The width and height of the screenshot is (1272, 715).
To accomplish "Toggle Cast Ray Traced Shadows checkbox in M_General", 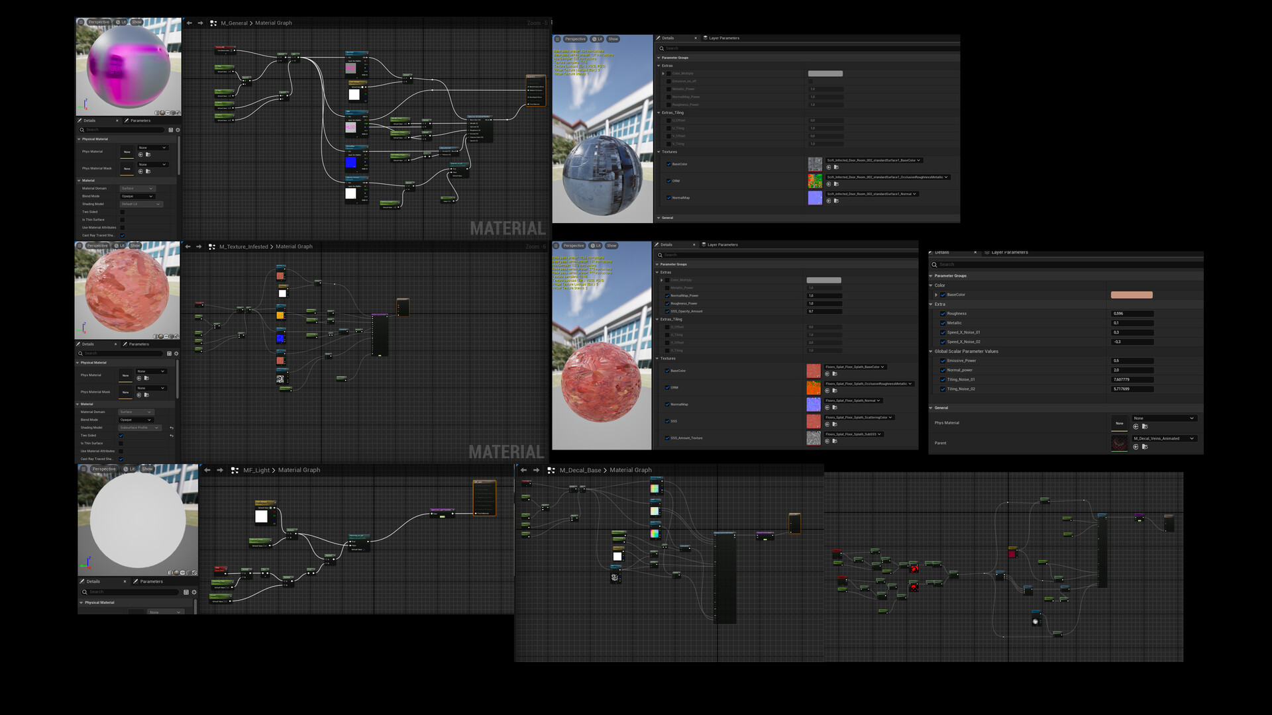I will click(122, 235).
